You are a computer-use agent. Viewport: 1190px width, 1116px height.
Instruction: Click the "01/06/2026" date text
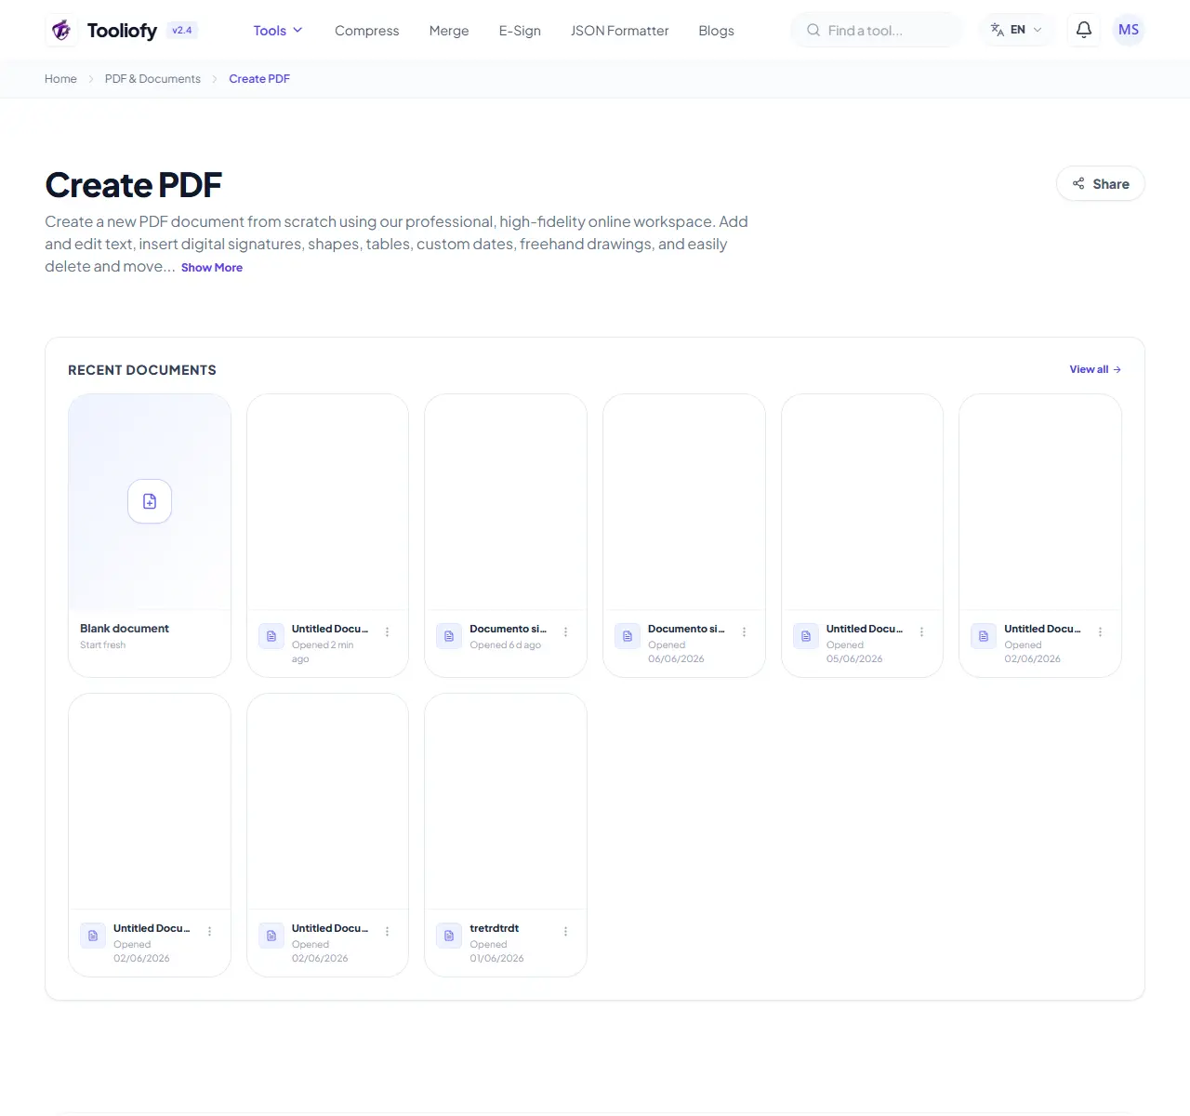[496, 959]
